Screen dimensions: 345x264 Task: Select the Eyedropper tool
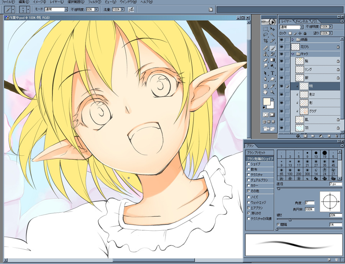coord(273,85)
